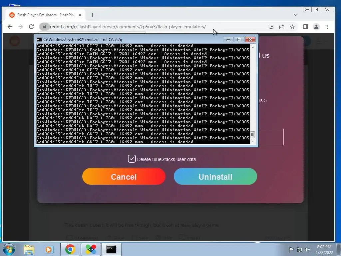This screenshot has height=256, width=341.
Task: Focus the reddit.com URL address bar
Action: 128,27
